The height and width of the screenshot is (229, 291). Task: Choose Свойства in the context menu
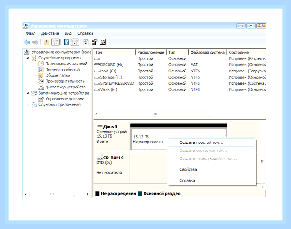tap(188, 169)
